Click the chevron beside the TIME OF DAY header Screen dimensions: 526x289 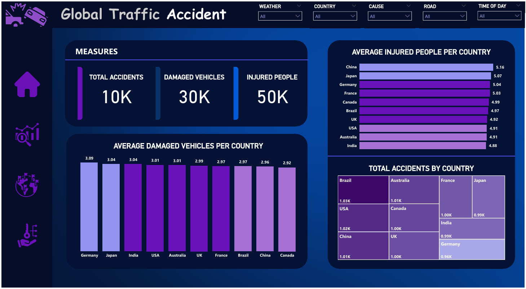tap(518, 6)
